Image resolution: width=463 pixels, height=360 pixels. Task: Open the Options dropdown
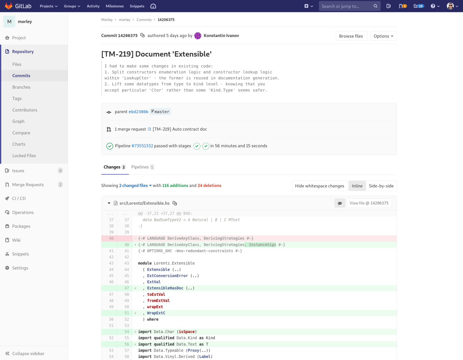383,36
